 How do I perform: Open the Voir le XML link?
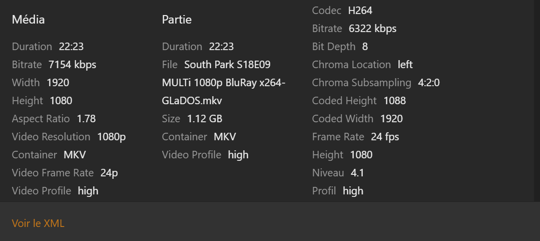coord(38,223)
